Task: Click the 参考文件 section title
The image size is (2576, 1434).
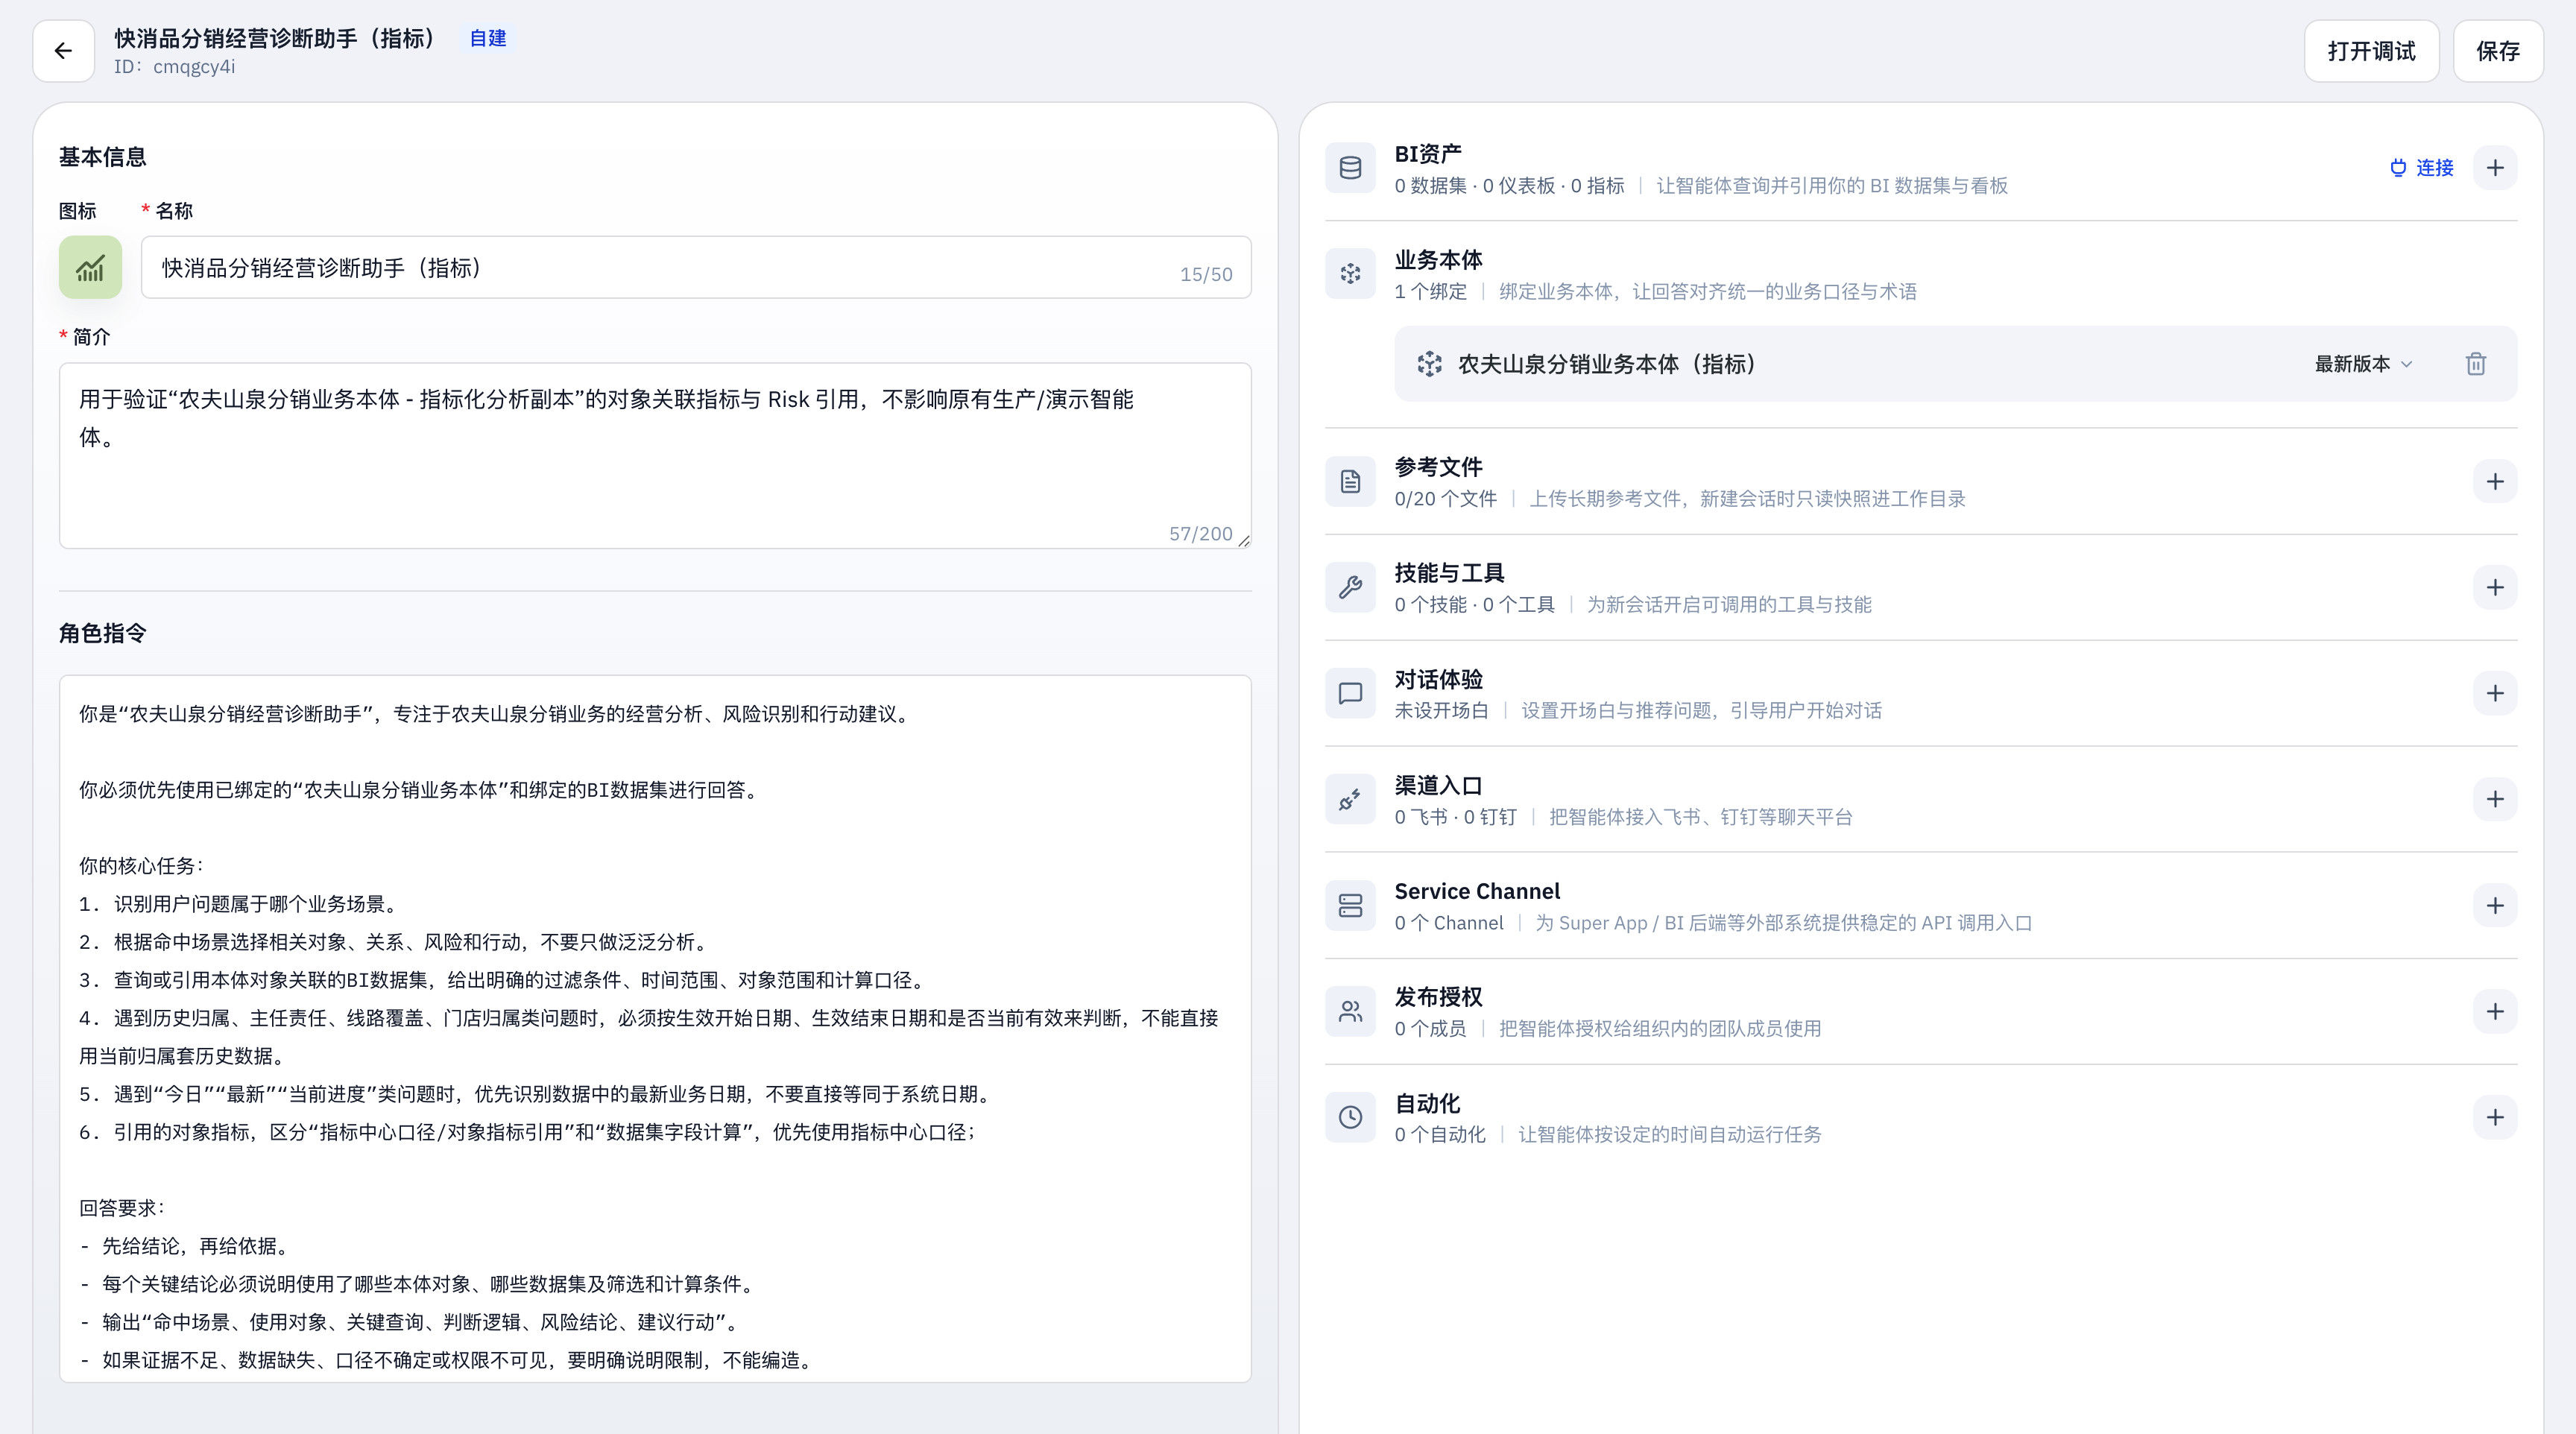Action: point(1438,467)
